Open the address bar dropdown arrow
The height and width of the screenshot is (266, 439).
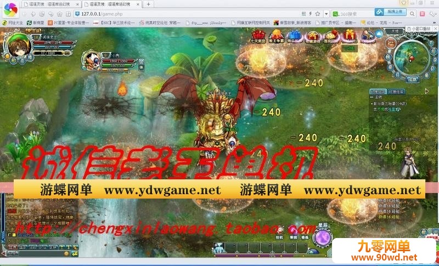[326, 14]
